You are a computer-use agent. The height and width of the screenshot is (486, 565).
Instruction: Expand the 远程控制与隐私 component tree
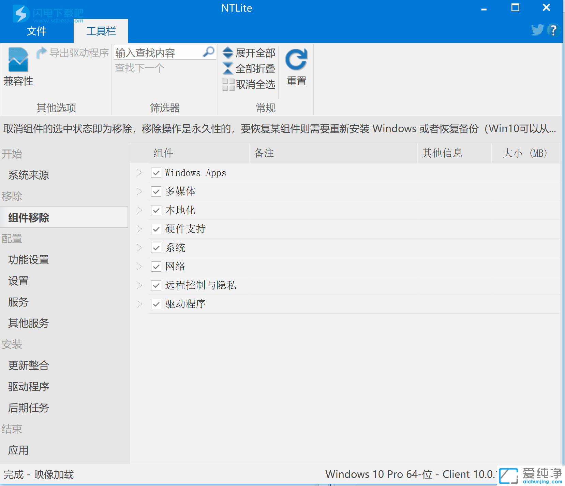coord(139,285)
